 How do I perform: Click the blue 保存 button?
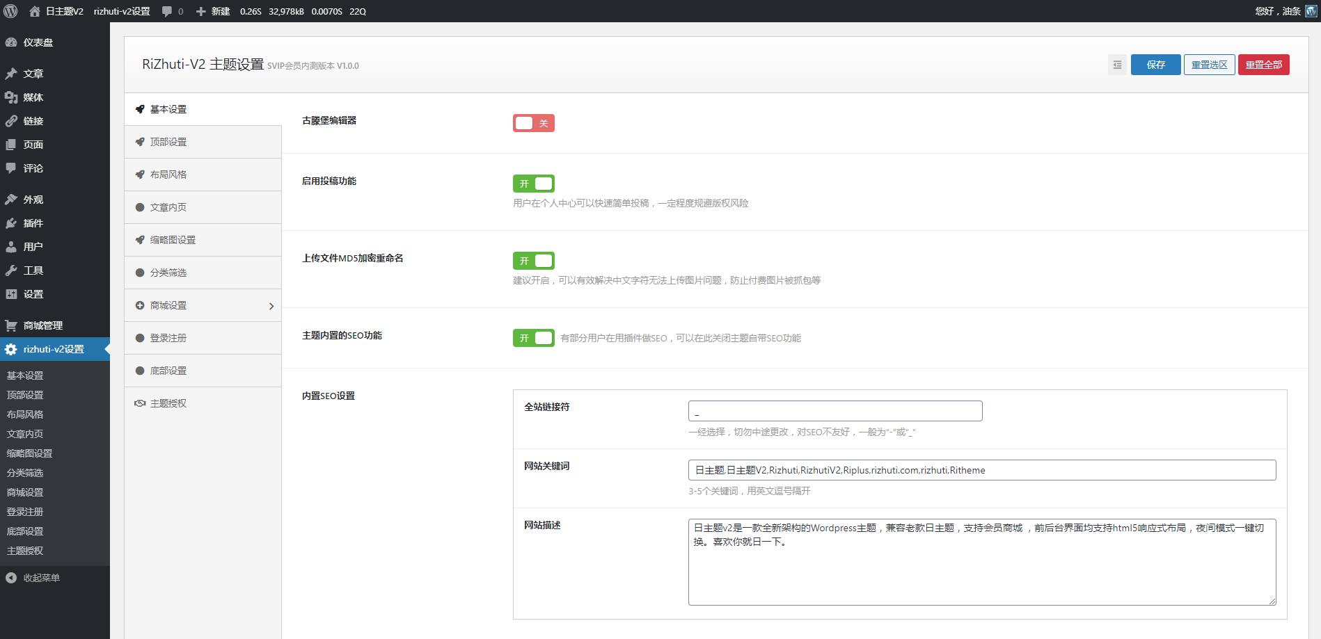coord(1156,65)
